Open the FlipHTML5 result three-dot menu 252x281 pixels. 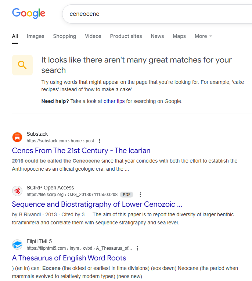137,248
